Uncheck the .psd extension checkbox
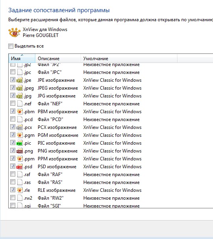 tap(13, 166)
